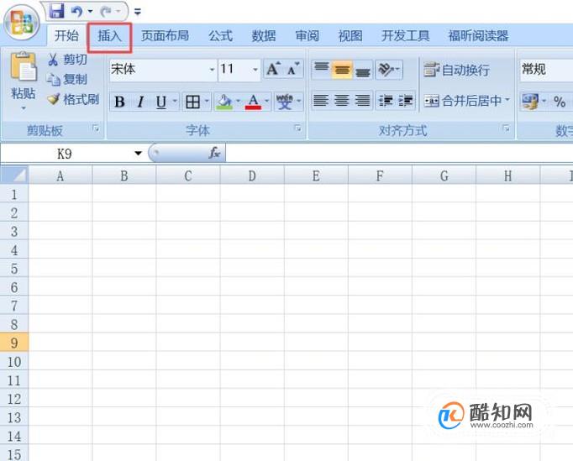Open fill color dropdown arrow
The width and height of the screenshot is (573, 461).
coord(239,101)
